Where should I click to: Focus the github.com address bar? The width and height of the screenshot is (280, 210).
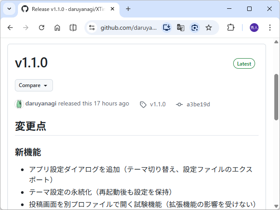tap(128, 28)
